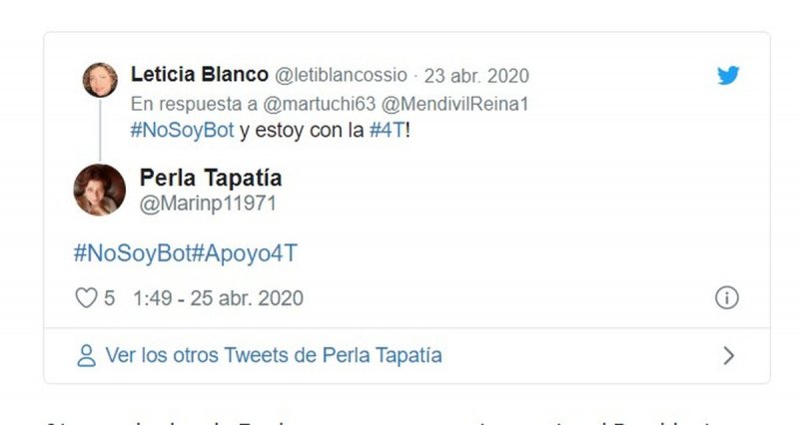Visit the @letiblancossio handle
The height and width of the screenshot is (425, 799).
pyautogui.click(x=341, y=76)
